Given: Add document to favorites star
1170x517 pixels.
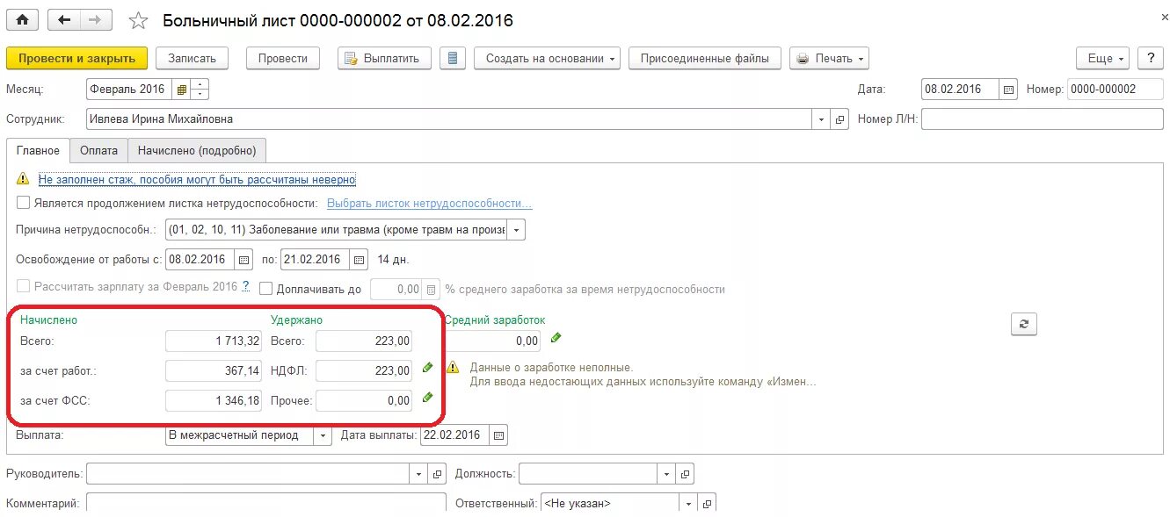Looking at the screenshot, I should pos(138,20).
